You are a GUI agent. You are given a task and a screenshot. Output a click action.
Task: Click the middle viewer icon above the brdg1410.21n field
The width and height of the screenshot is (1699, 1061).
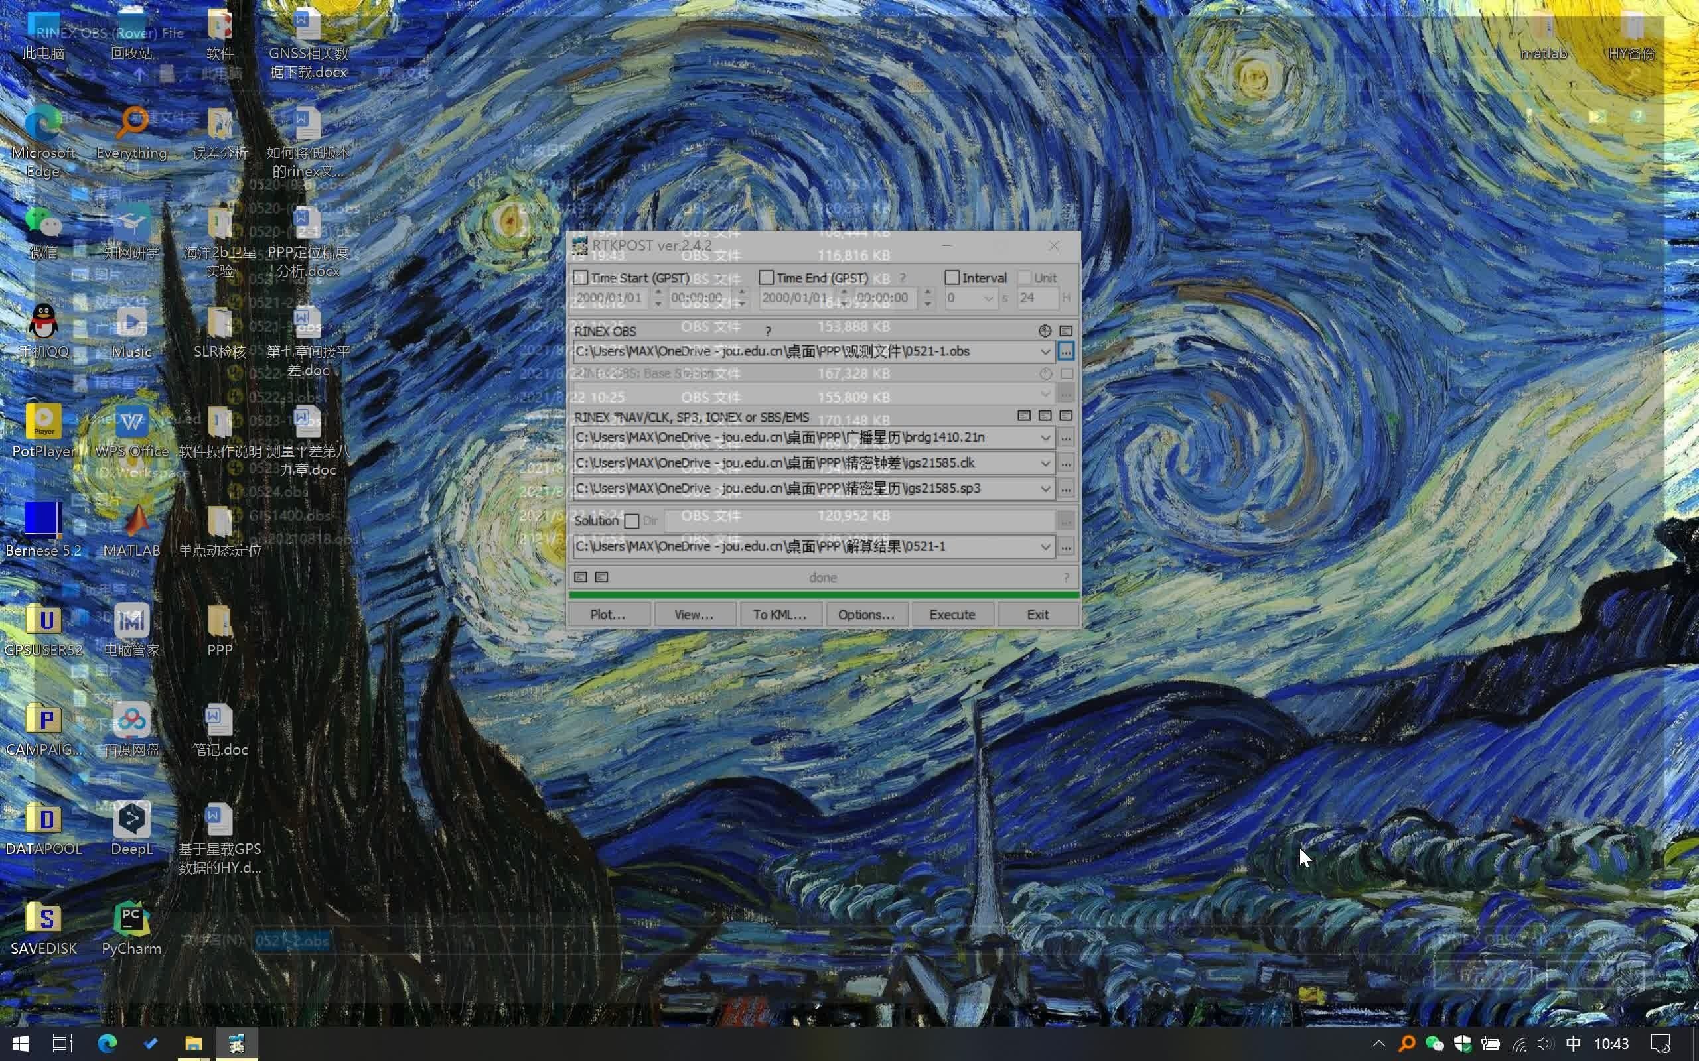1045,415
